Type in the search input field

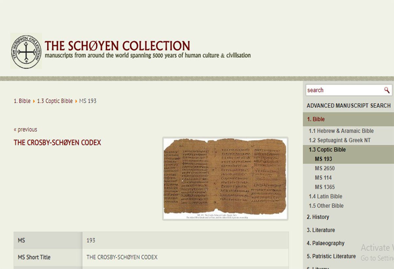click(343, 90)
